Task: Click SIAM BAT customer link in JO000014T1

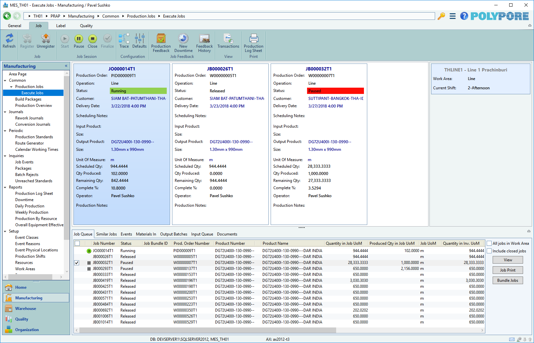Action: [139, 99]
